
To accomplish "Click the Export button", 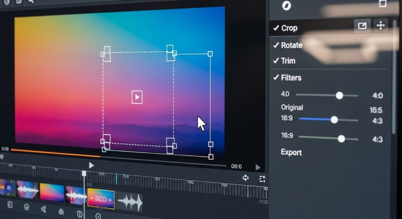I will click(x=291, y=152).
